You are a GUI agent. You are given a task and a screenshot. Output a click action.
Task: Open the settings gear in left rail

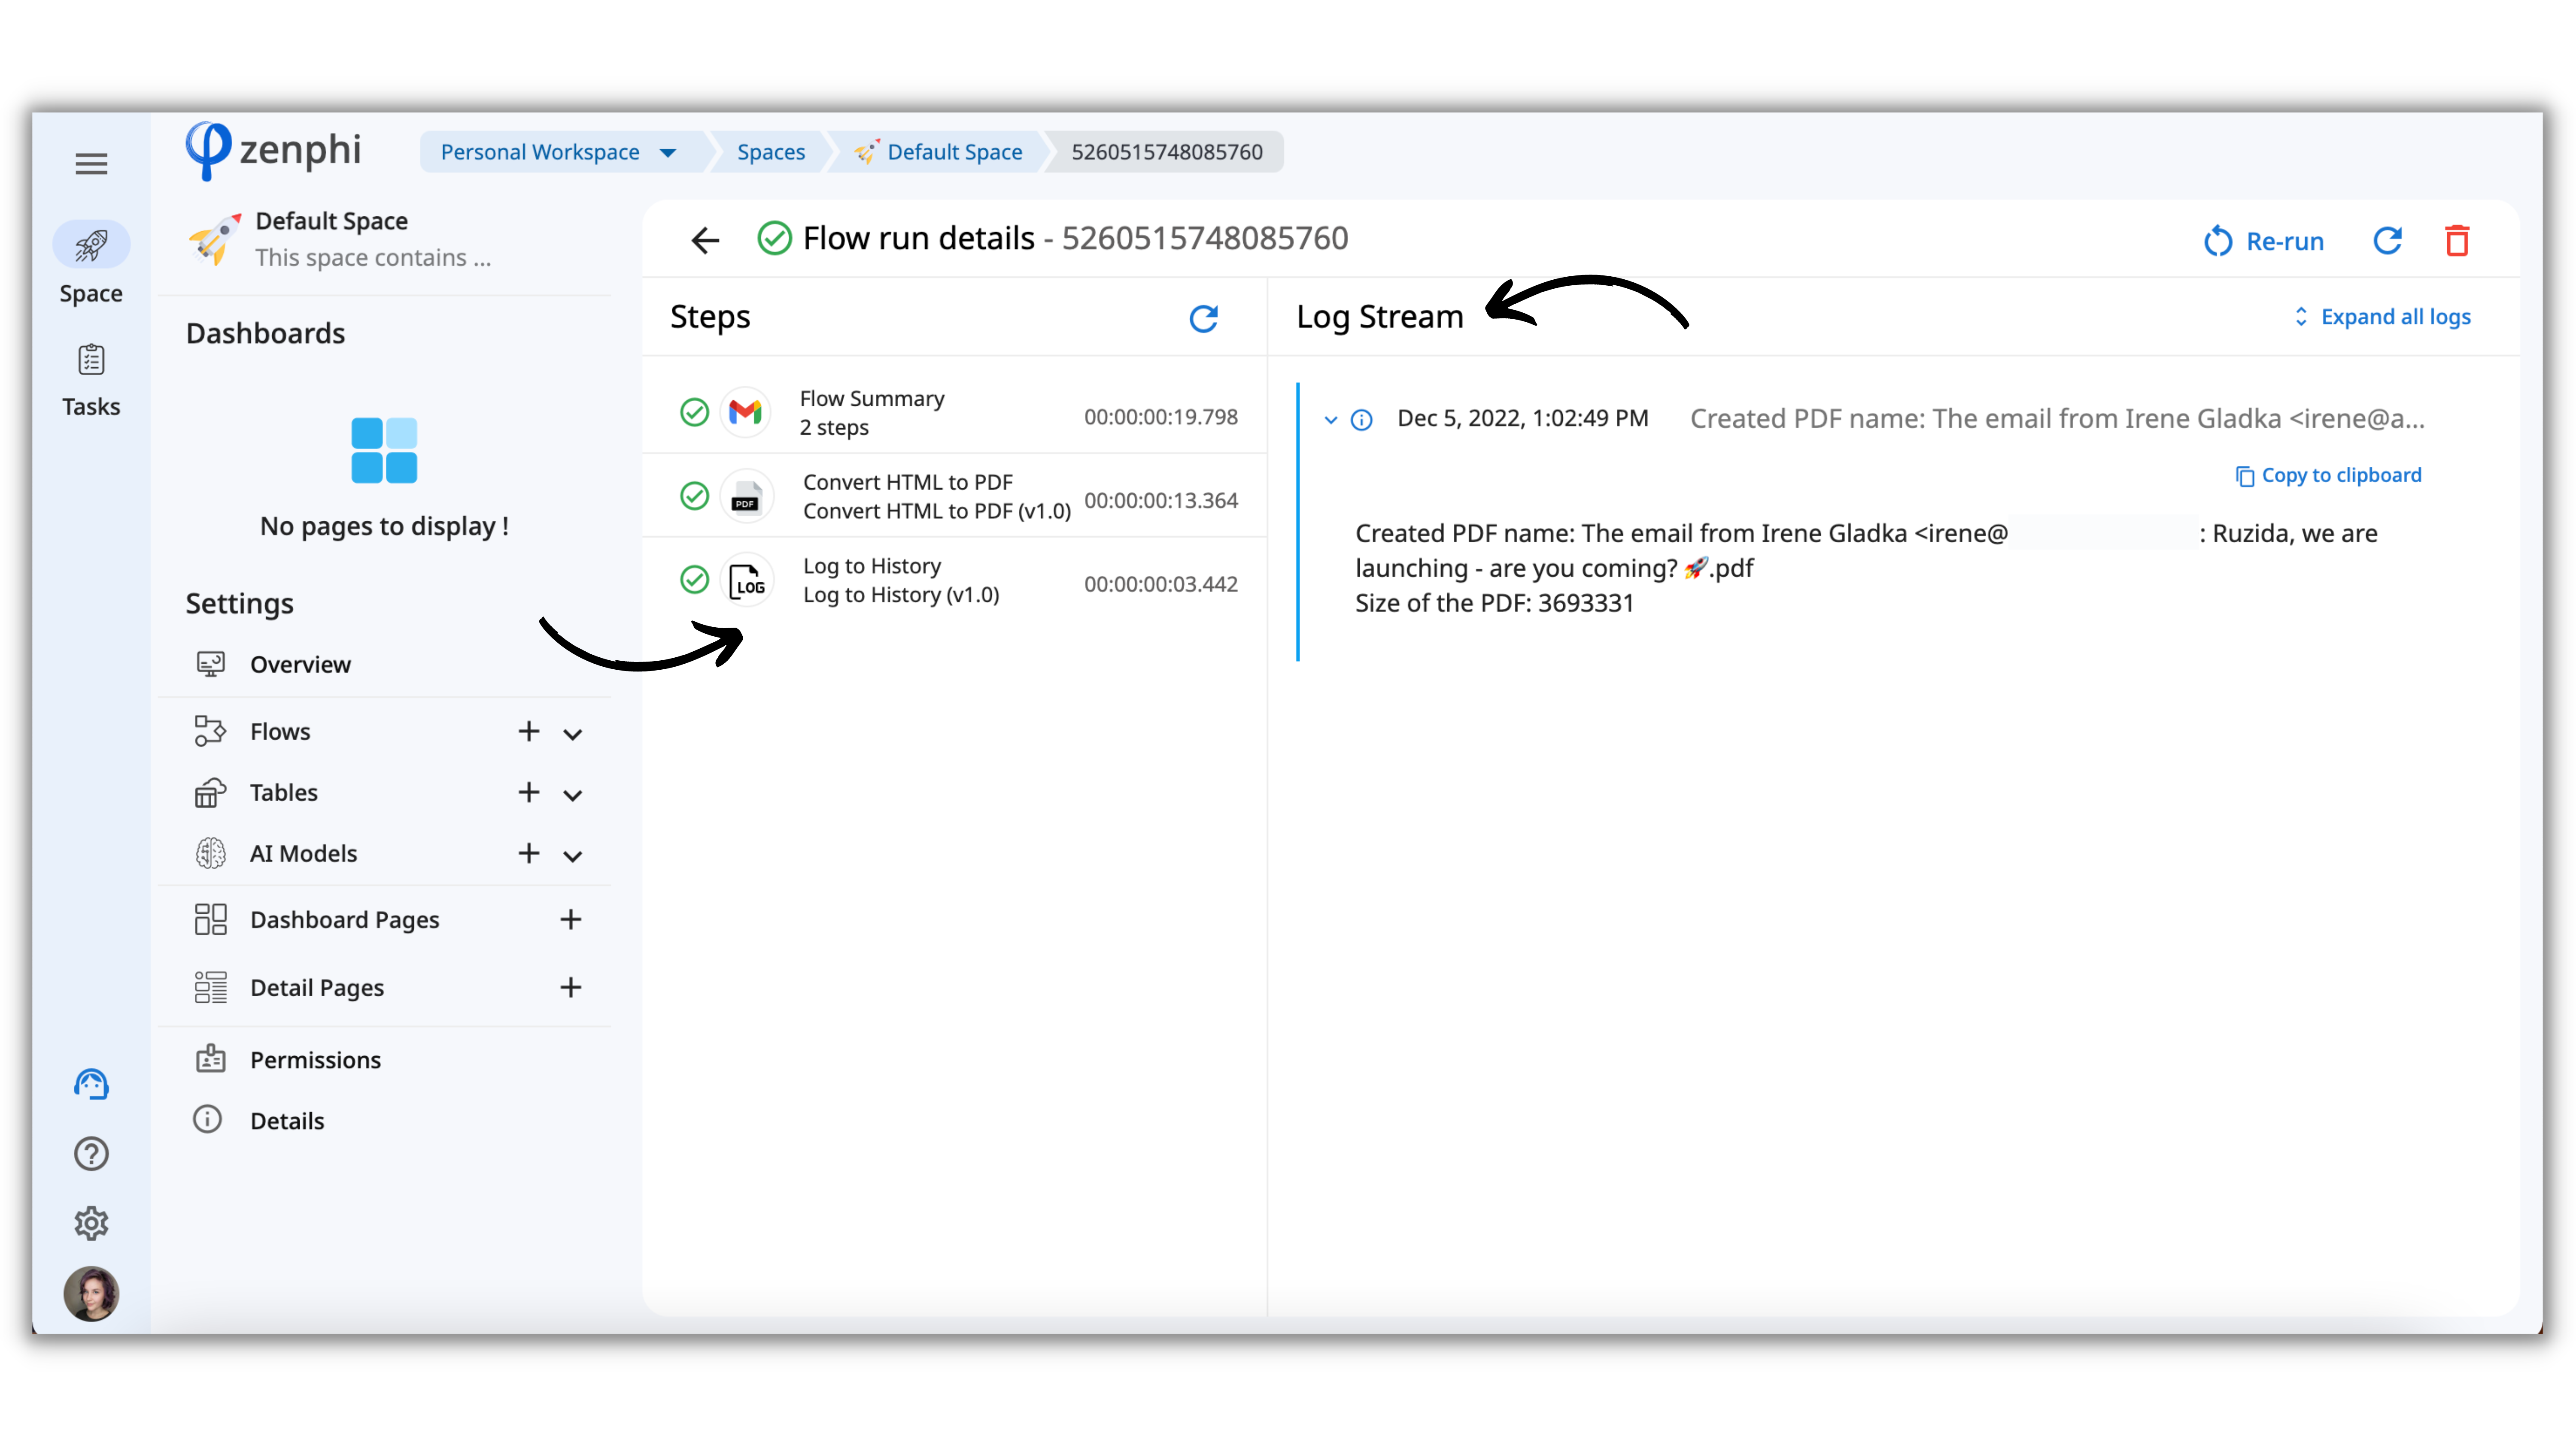pos(91,1223)
